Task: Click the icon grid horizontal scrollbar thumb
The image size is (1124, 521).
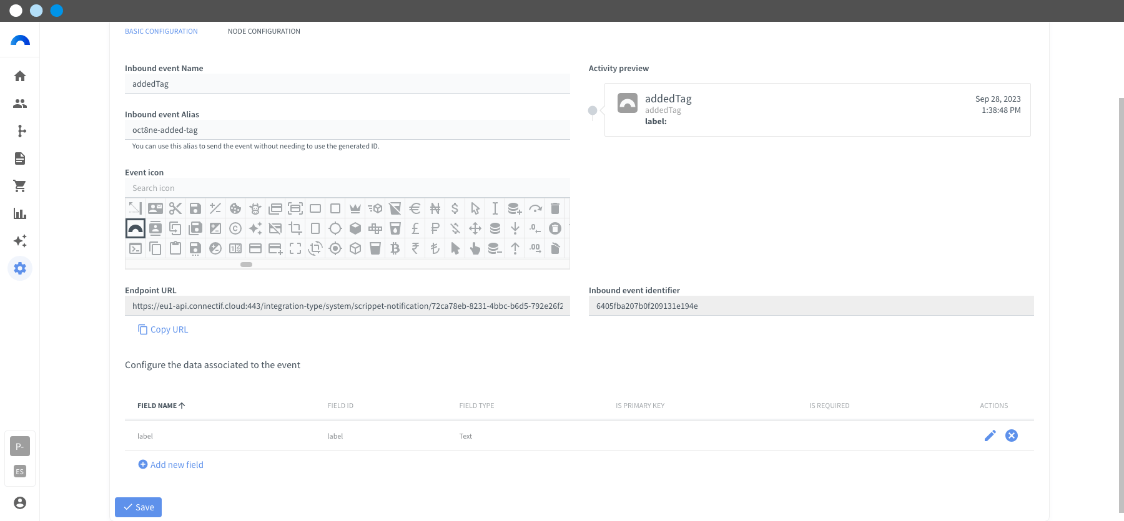Action: [247, 265]
